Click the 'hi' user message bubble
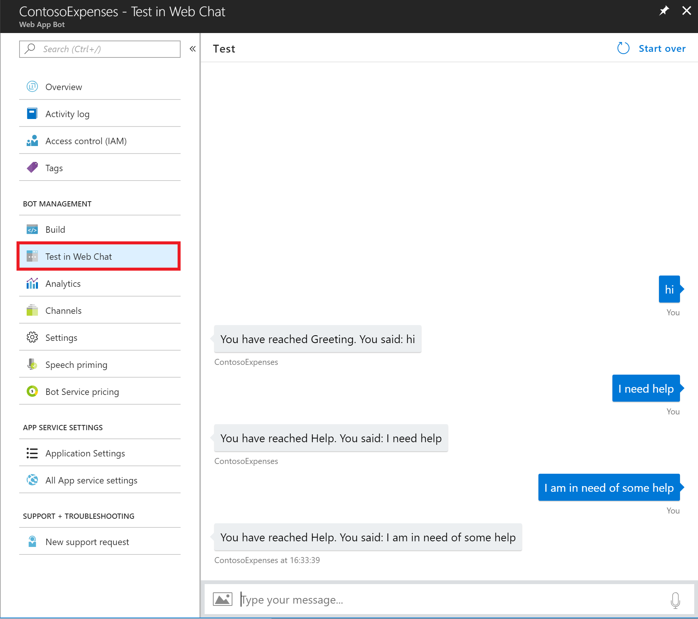 669,289
